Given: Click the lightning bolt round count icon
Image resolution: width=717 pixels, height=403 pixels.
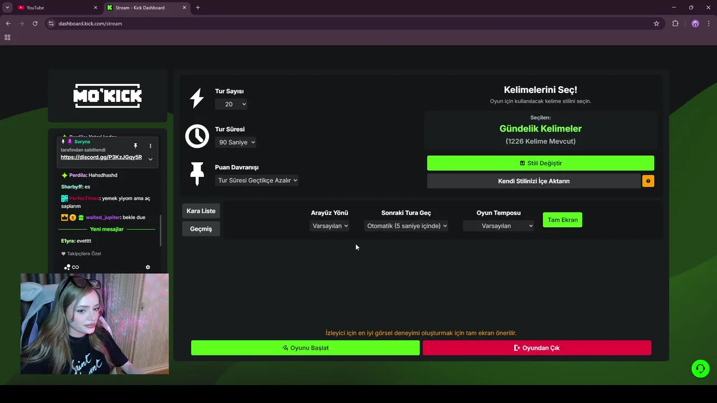Looking at the screenshot, I should click(x=197, y=98).
